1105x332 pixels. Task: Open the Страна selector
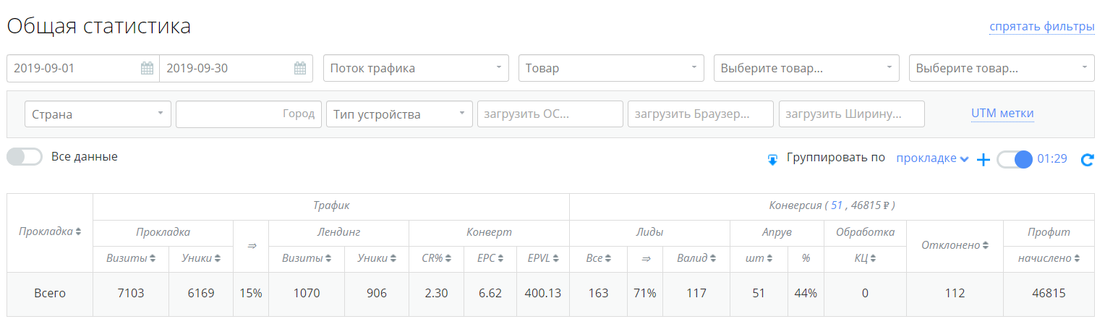(x=98, y=114)
